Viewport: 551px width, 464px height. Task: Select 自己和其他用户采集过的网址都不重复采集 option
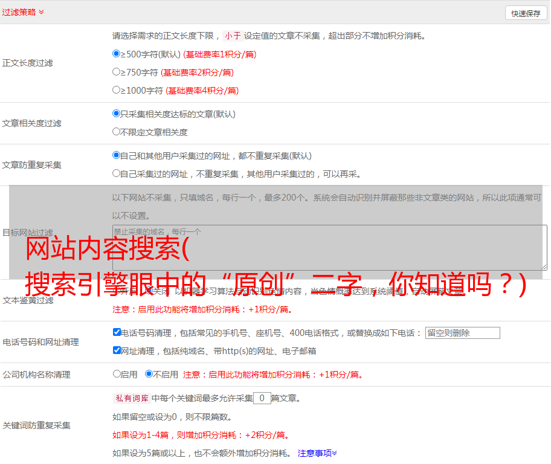point(117,155)
